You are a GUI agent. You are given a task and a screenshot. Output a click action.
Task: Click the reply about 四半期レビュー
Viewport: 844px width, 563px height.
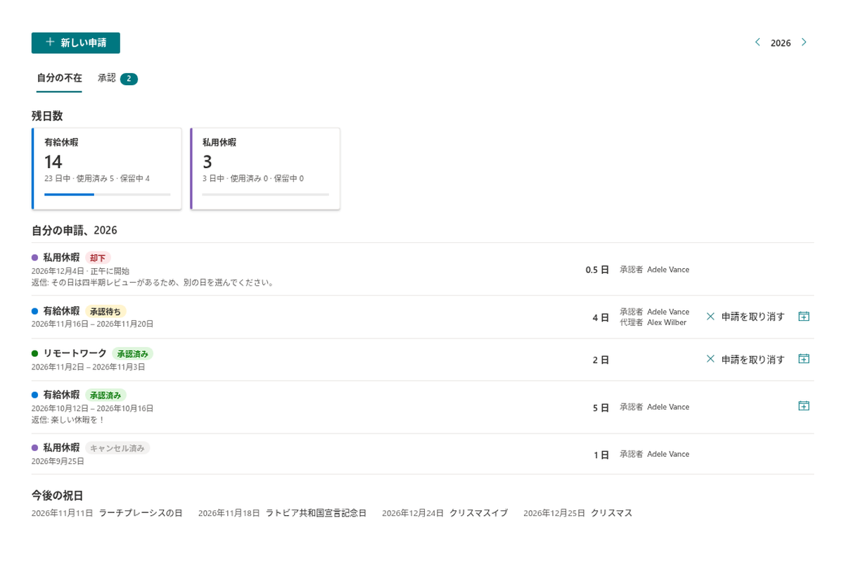[x=153, y=283]
